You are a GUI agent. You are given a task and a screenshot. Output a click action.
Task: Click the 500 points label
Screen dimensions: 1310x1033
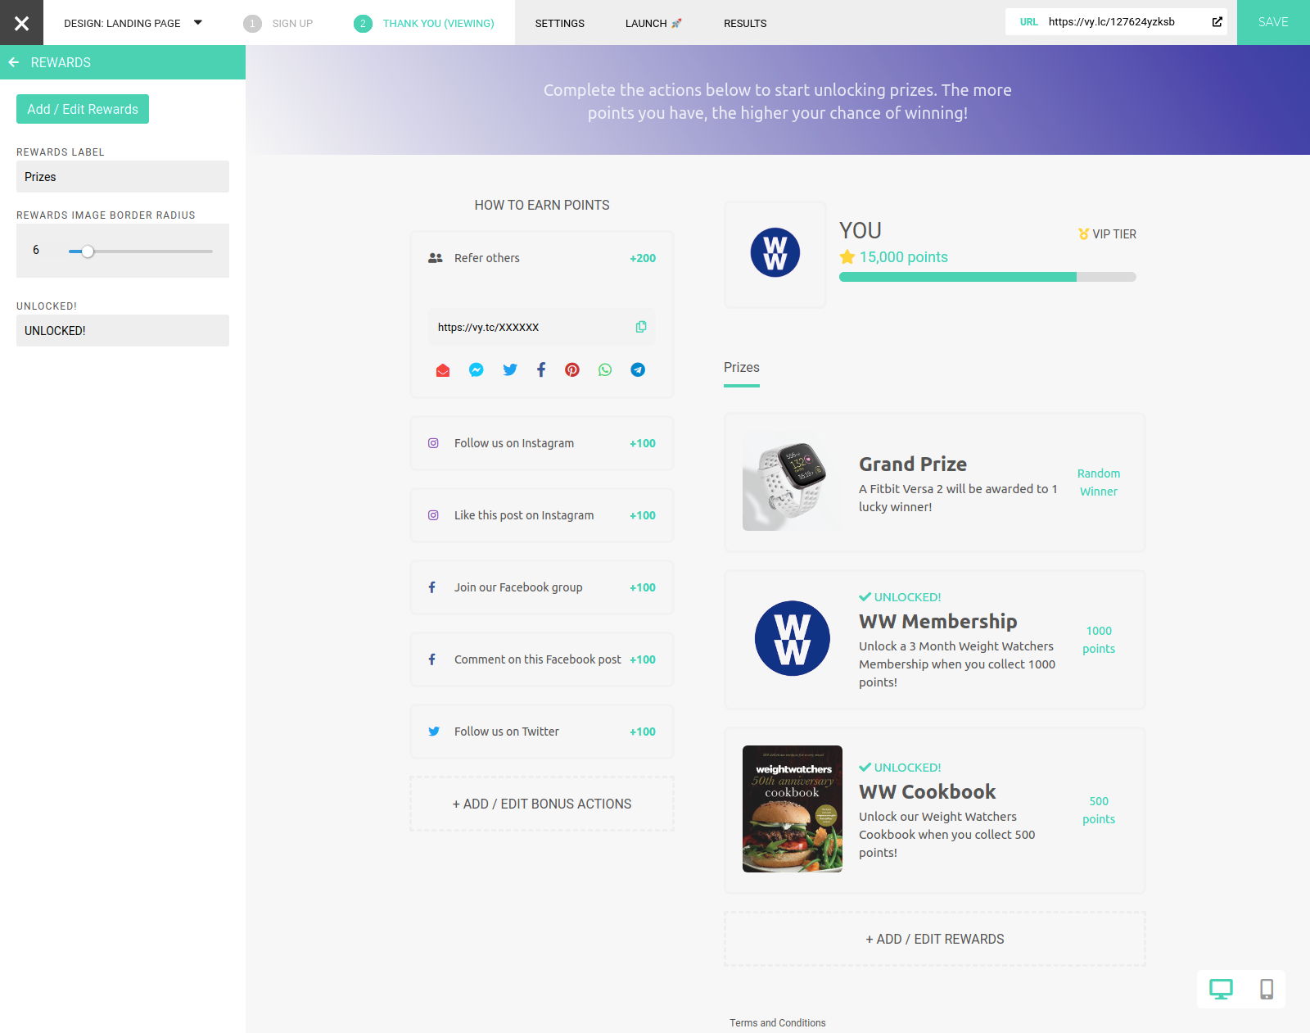(1099, 810)
